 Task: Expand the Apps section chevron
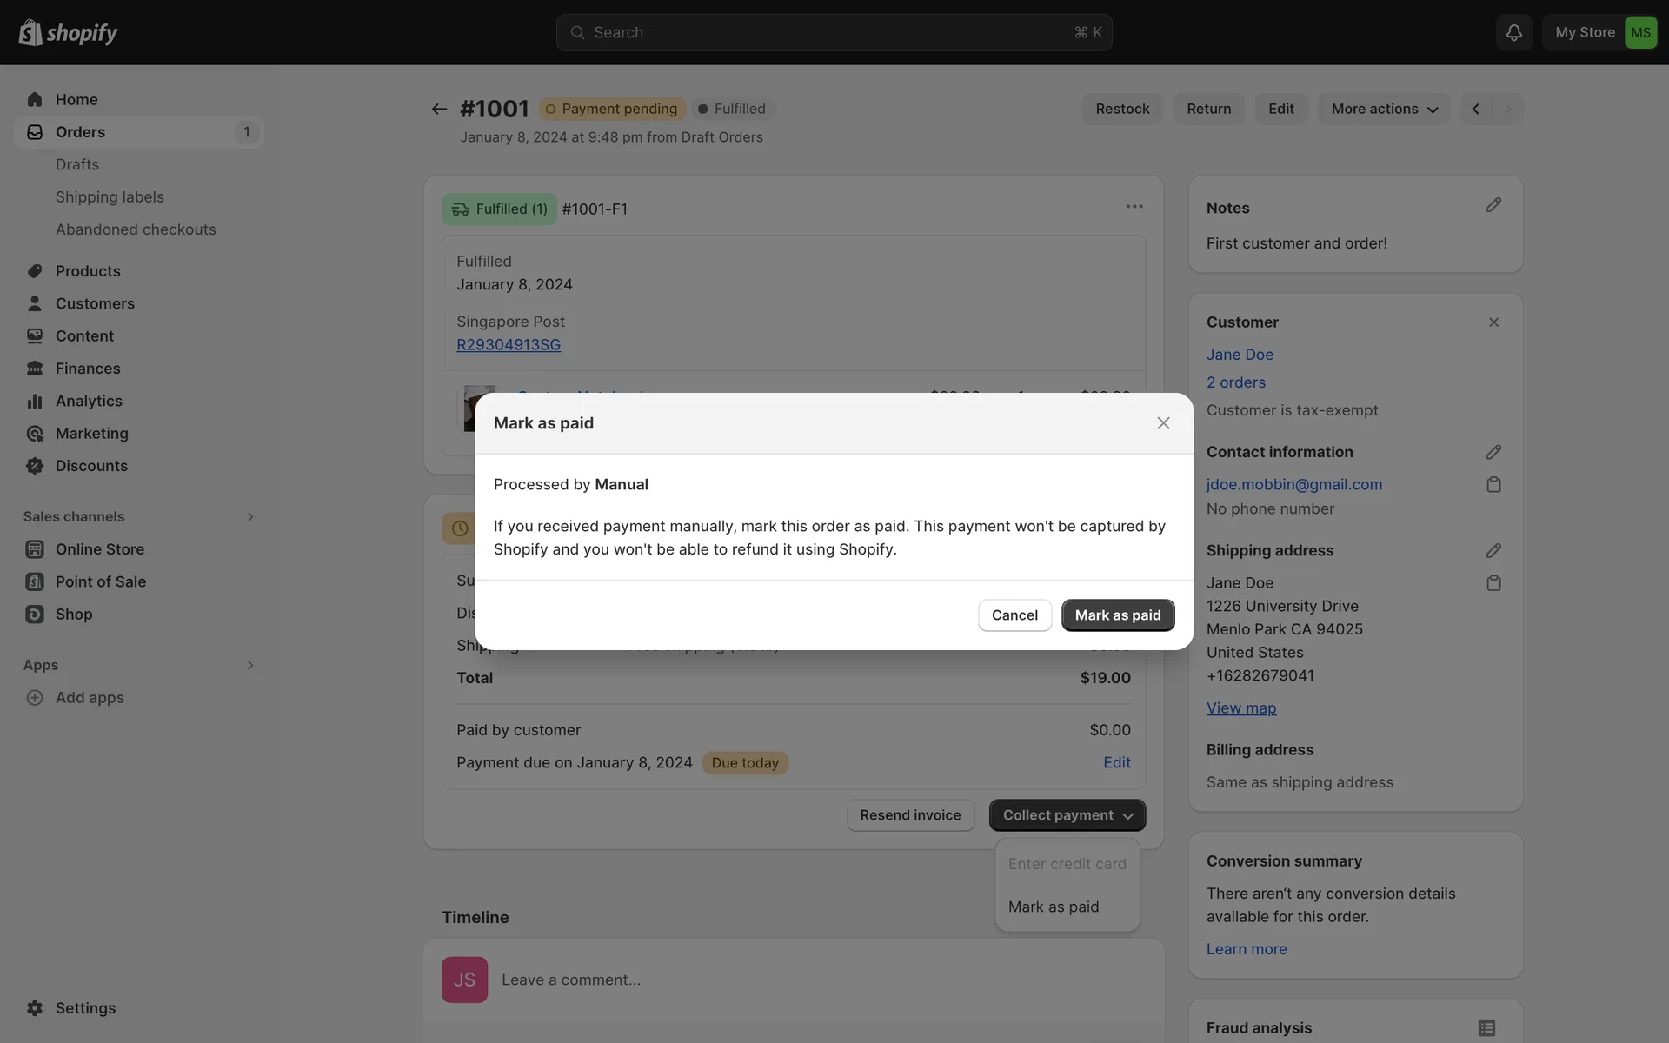point(250,665)
